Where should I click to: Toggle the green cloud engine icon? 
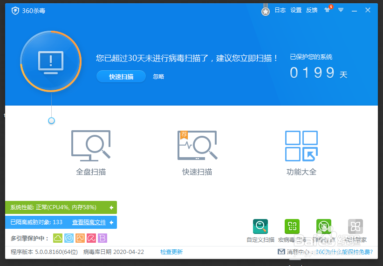[58, 238]
